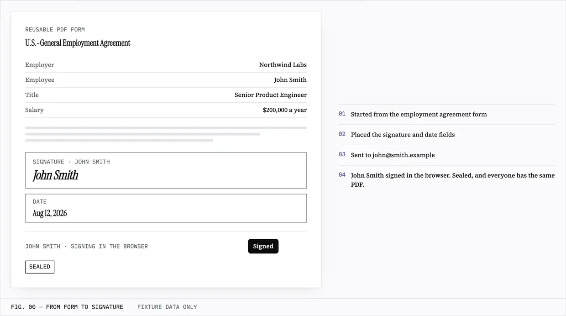
Task: Click the REUSABLE PDF FORM label
Action: point(55,30)
